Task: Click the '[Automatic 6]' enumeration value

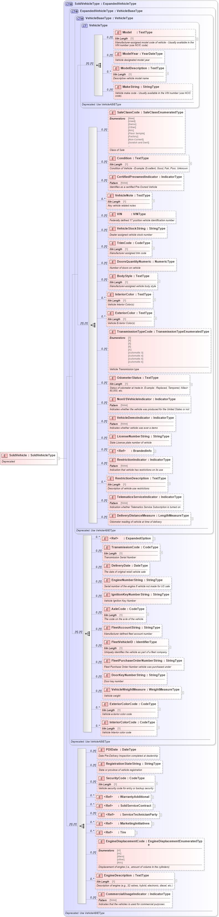Action: click(136, 362)
